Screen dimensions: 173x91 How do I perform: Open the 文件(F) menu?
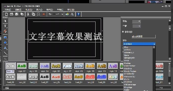click(x=8, y=10)
